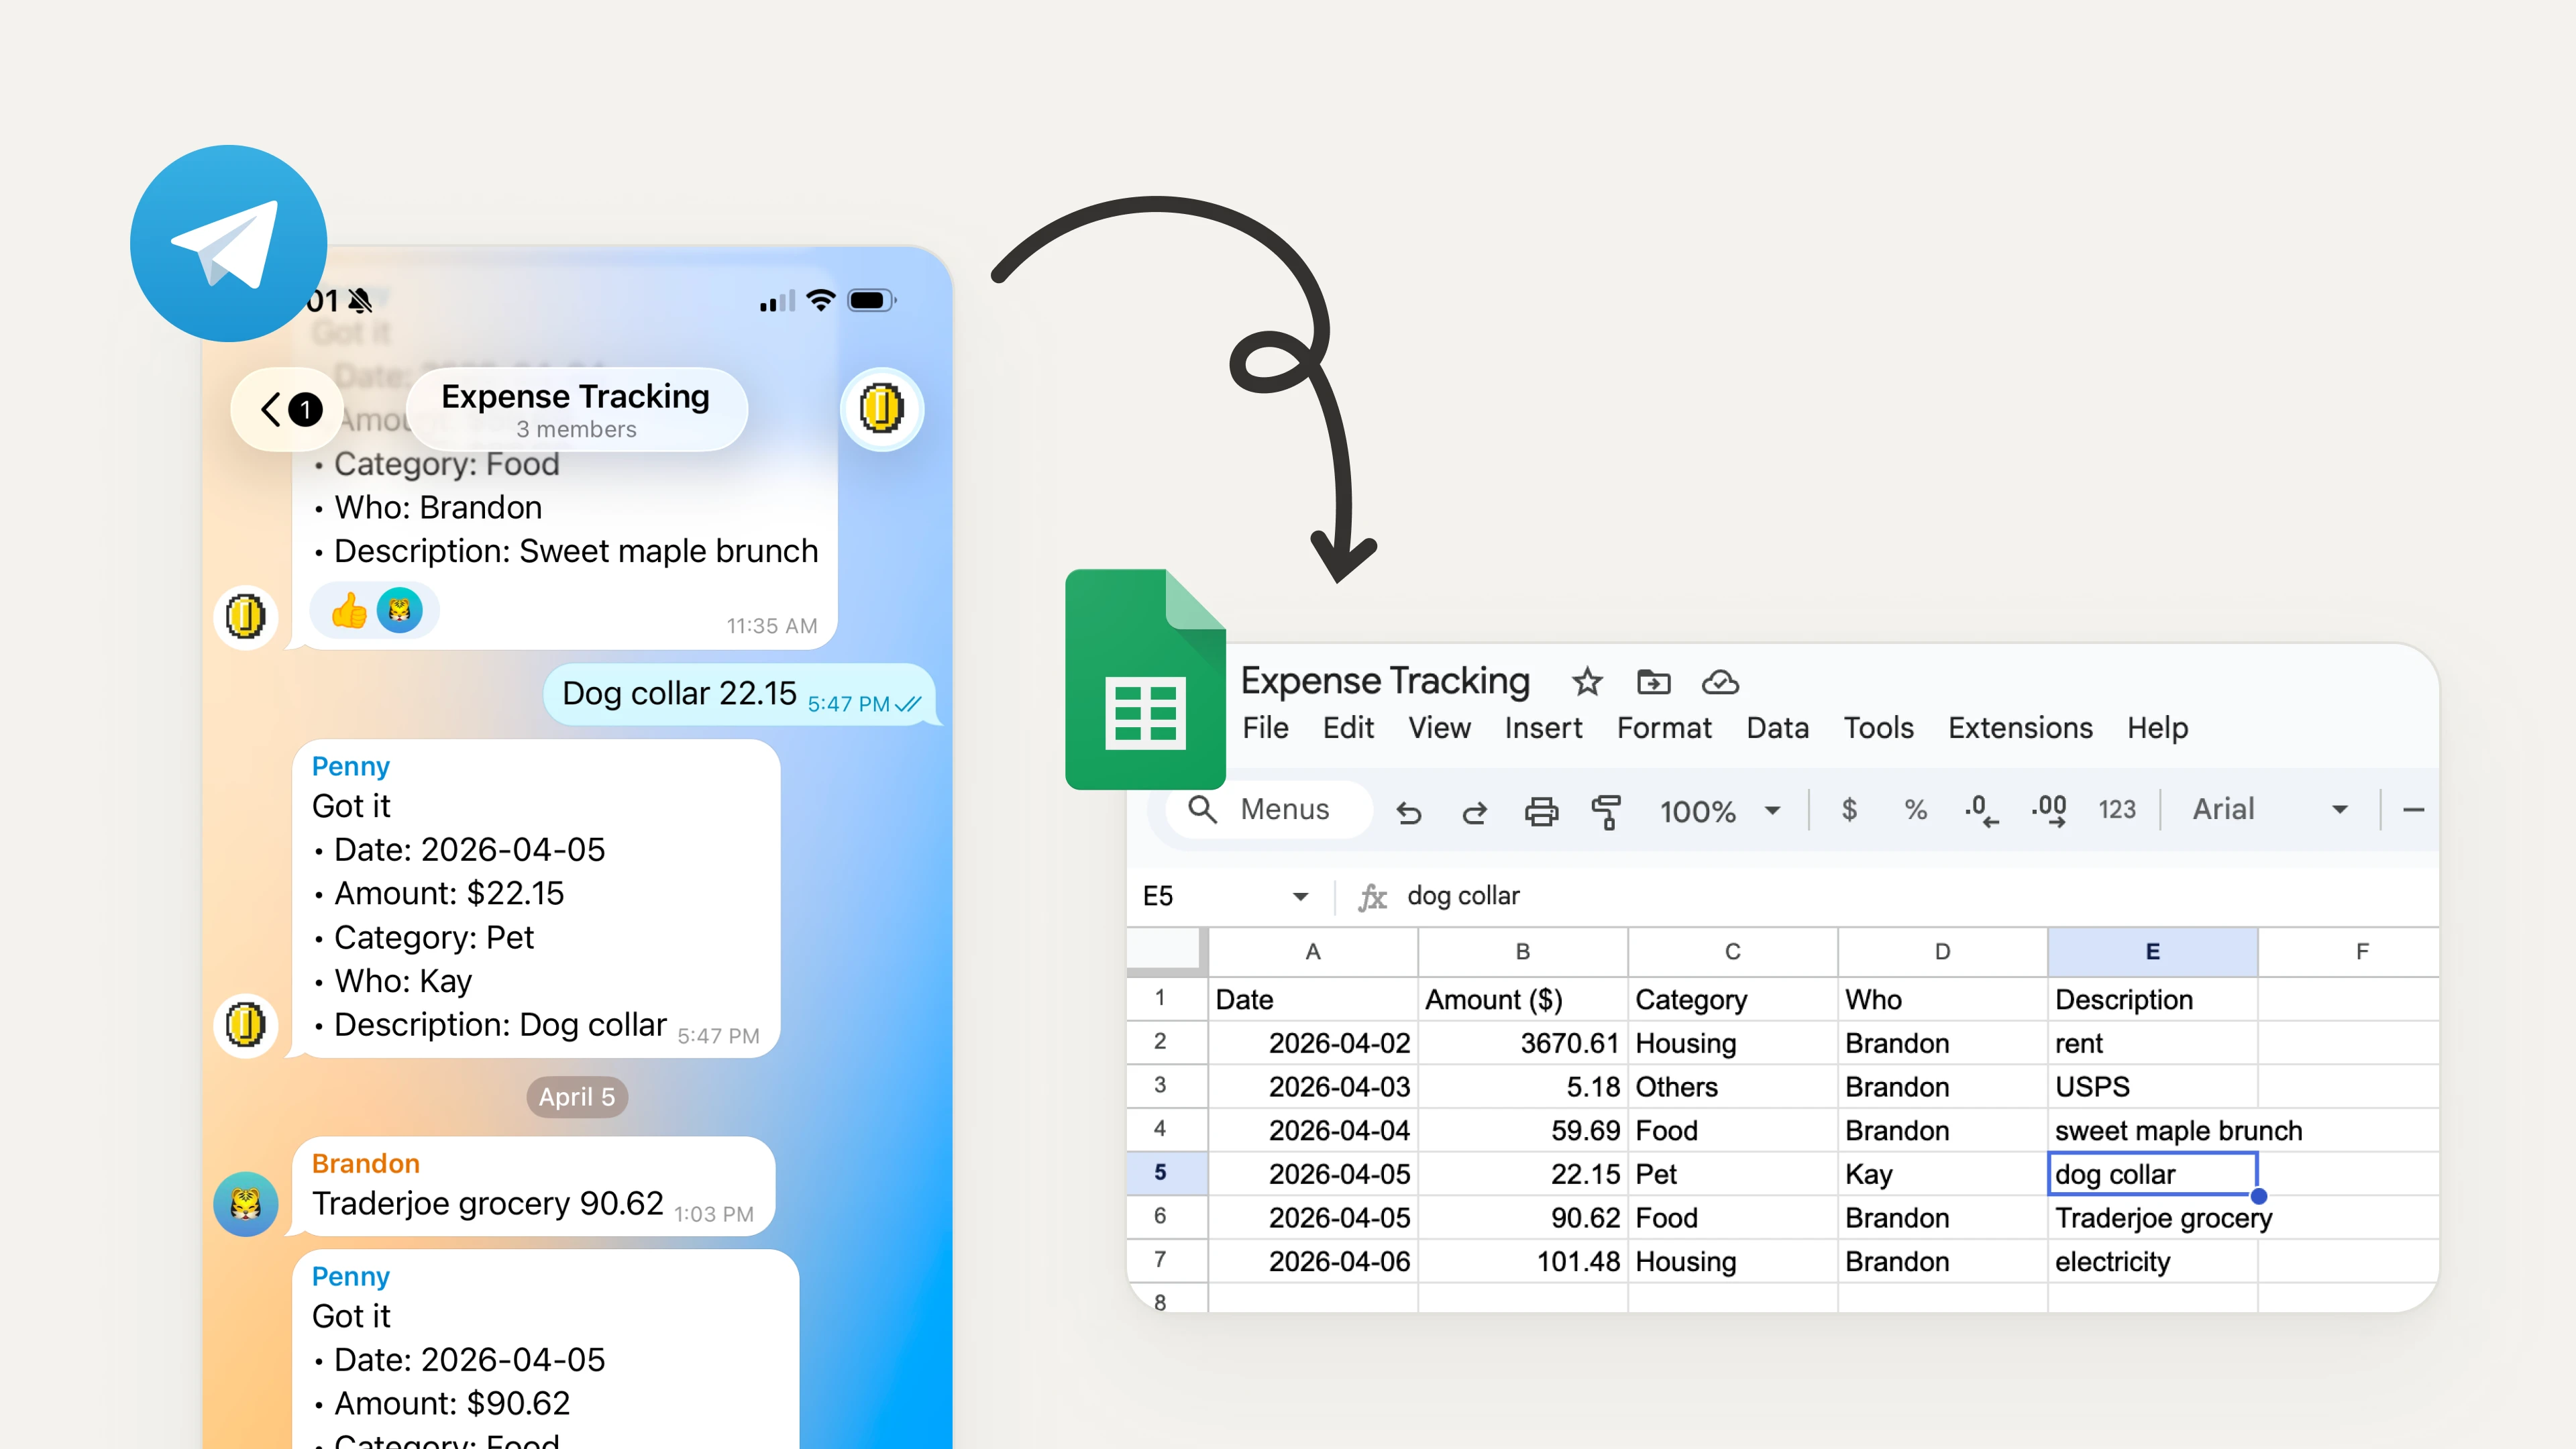
Task: Click the move to folder icon
Action: point(1653,682)
